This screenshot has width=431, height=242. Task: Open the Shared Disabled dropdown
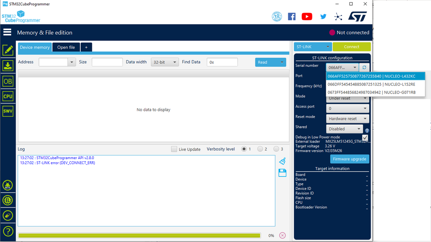344,129
